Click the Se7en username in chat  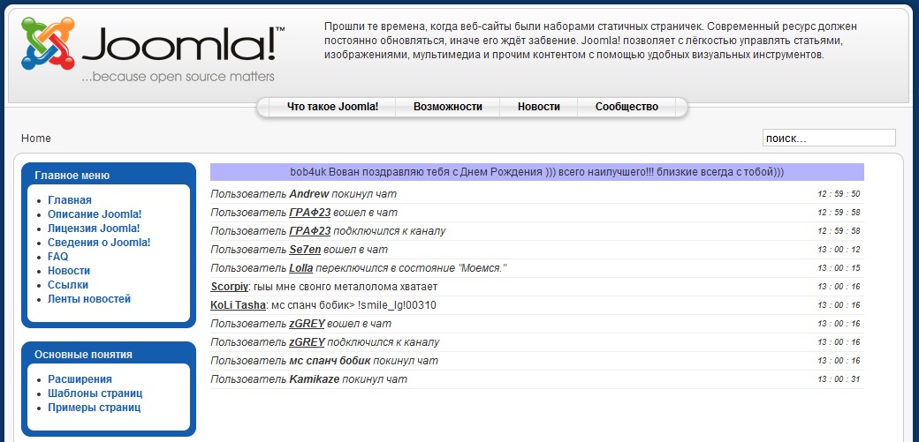(305, 250)
